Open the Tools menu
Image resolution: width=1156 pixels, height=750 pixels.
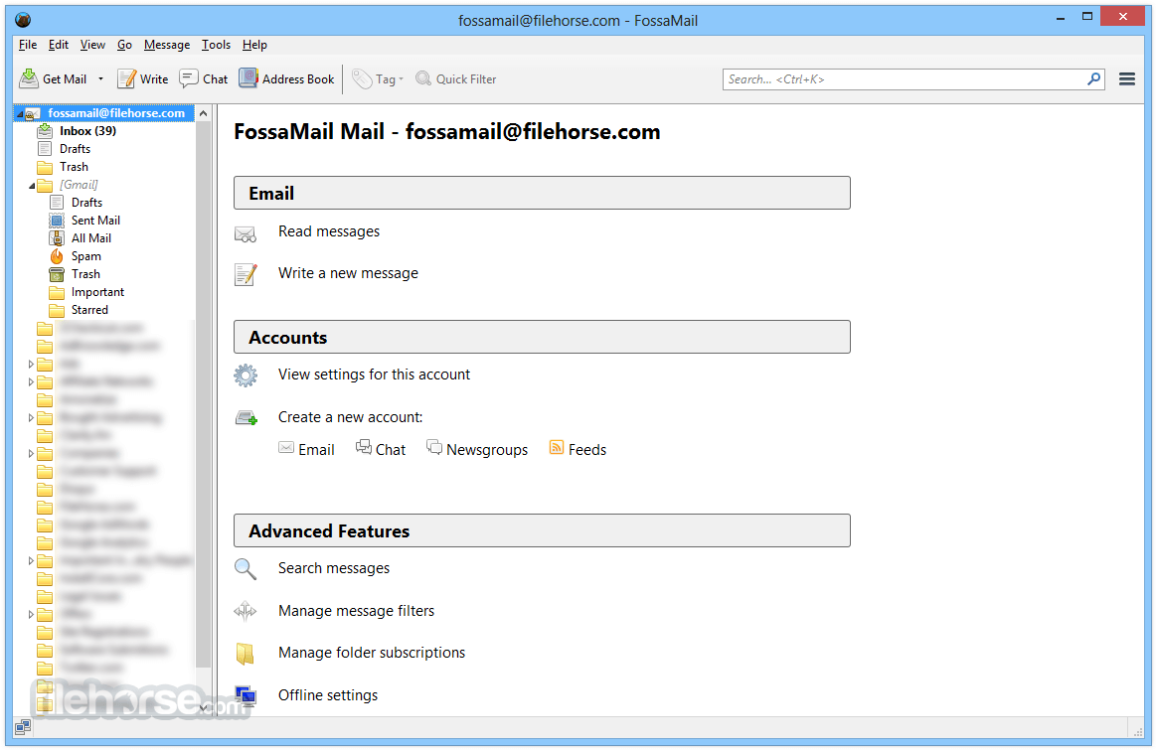[x=216, y=45]
